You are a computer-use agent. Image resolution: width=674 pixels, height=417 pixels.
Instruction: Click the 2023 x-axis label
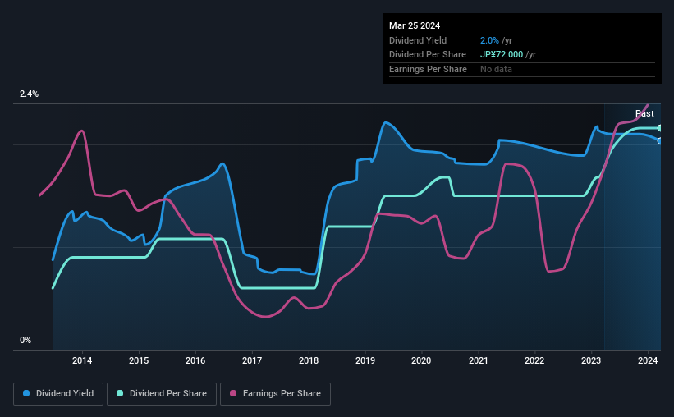coord(591,360)
